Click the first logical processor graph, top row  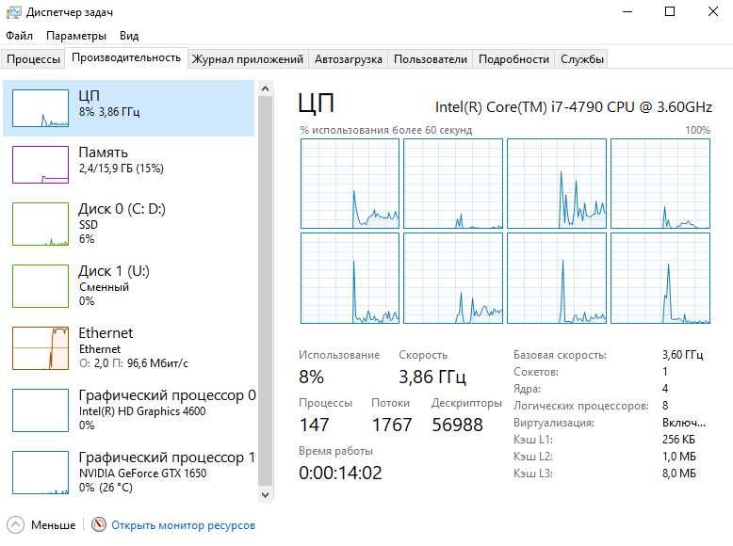(x=350, y=184)
